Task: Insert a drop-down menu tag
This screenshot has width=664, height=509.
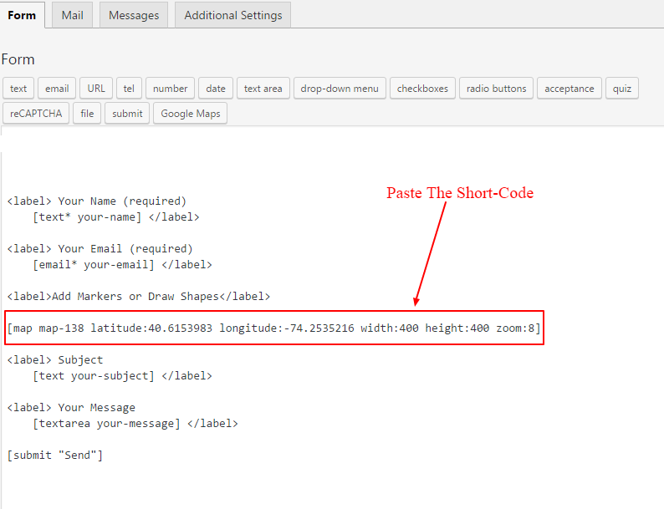Action: [340, 89]
